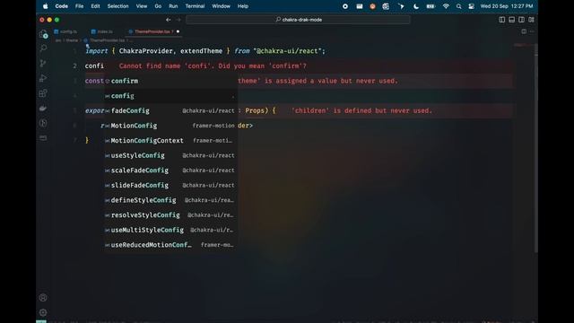Toggle the bottom panel layout icon

pos(512,20)
